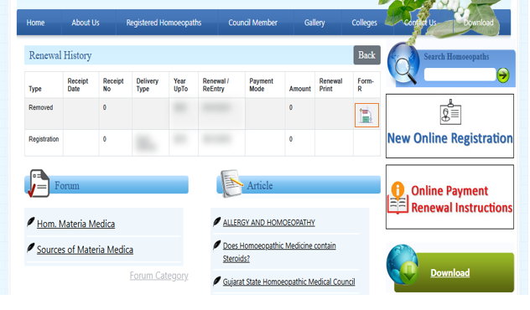The height and width of the screenshot is (310, 530).
Task: Open the Contact Us menu item
Action: point(420,23)
